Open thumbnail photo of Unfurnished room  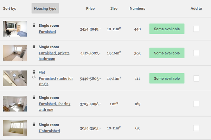tap(15, 128)
